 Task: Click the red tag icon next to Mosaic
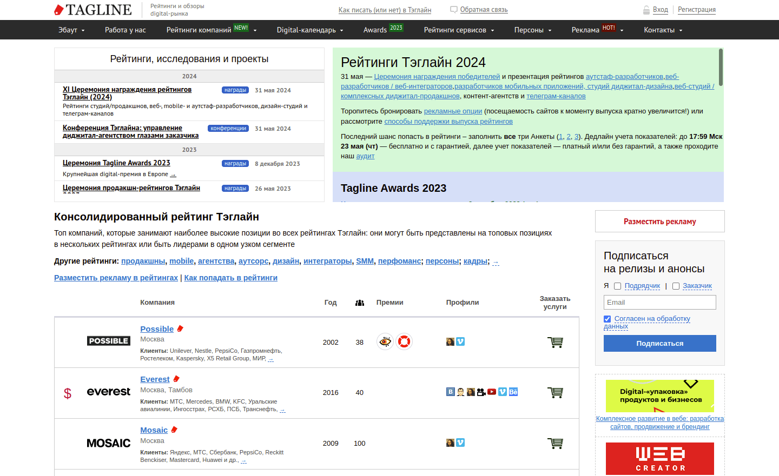[x=174, y=430]
